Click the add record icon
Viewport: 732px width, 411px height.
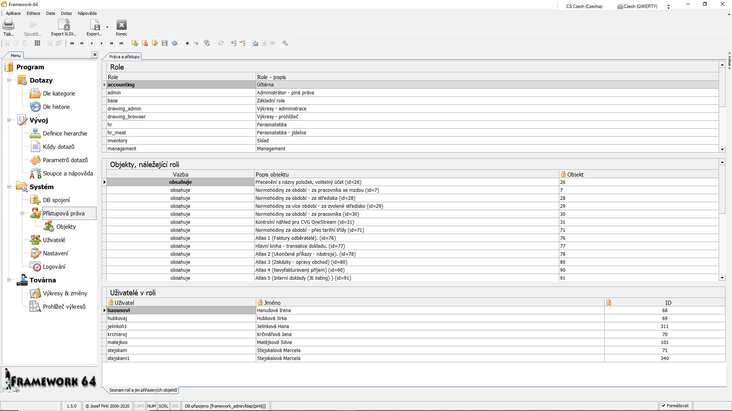click(135, 43)
